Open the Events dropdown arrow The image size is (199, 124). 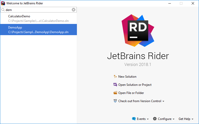[x=148, y=119]
